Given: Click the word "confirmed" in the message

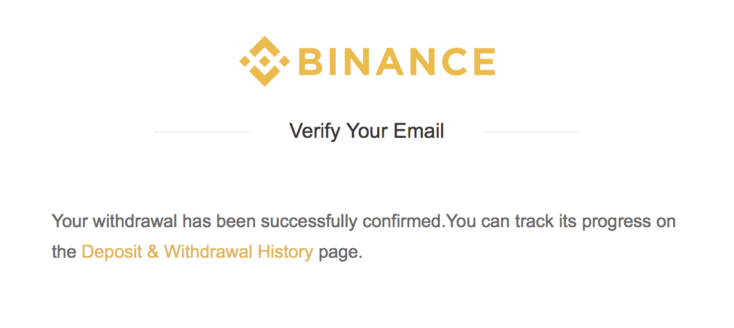Looking at the screenshot, I should (403, 222).
